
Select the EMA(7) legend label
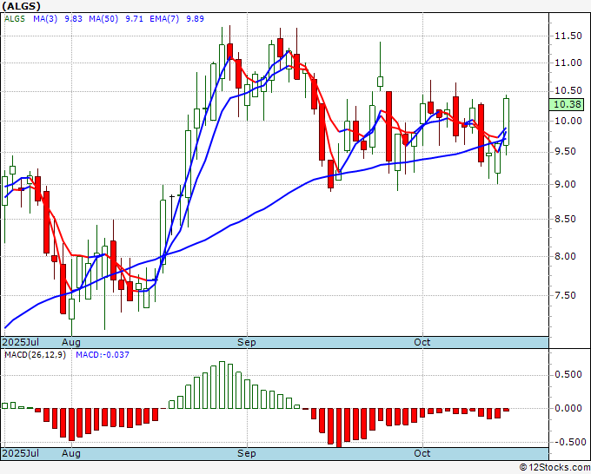tap(164, 18)
